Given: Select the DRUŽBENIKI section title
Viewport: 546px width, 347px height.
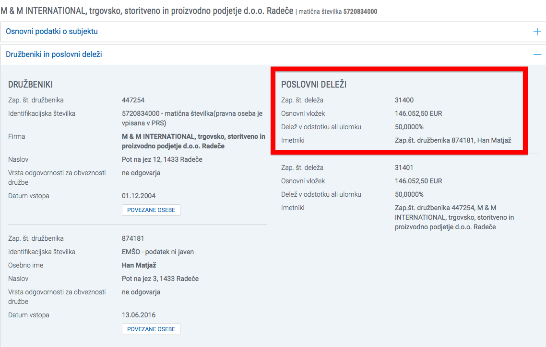Looking at the screenshot, I should click(30, 84).
